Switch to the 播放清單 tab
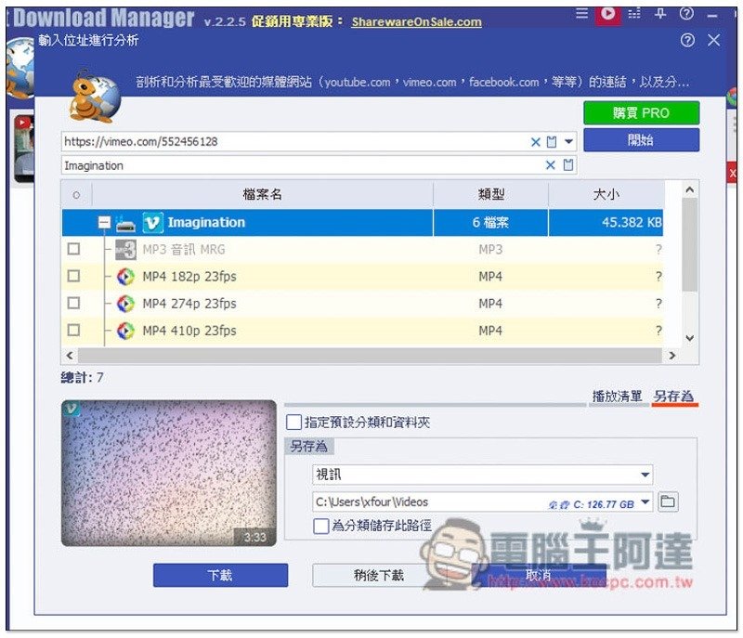 pos(617,396)
